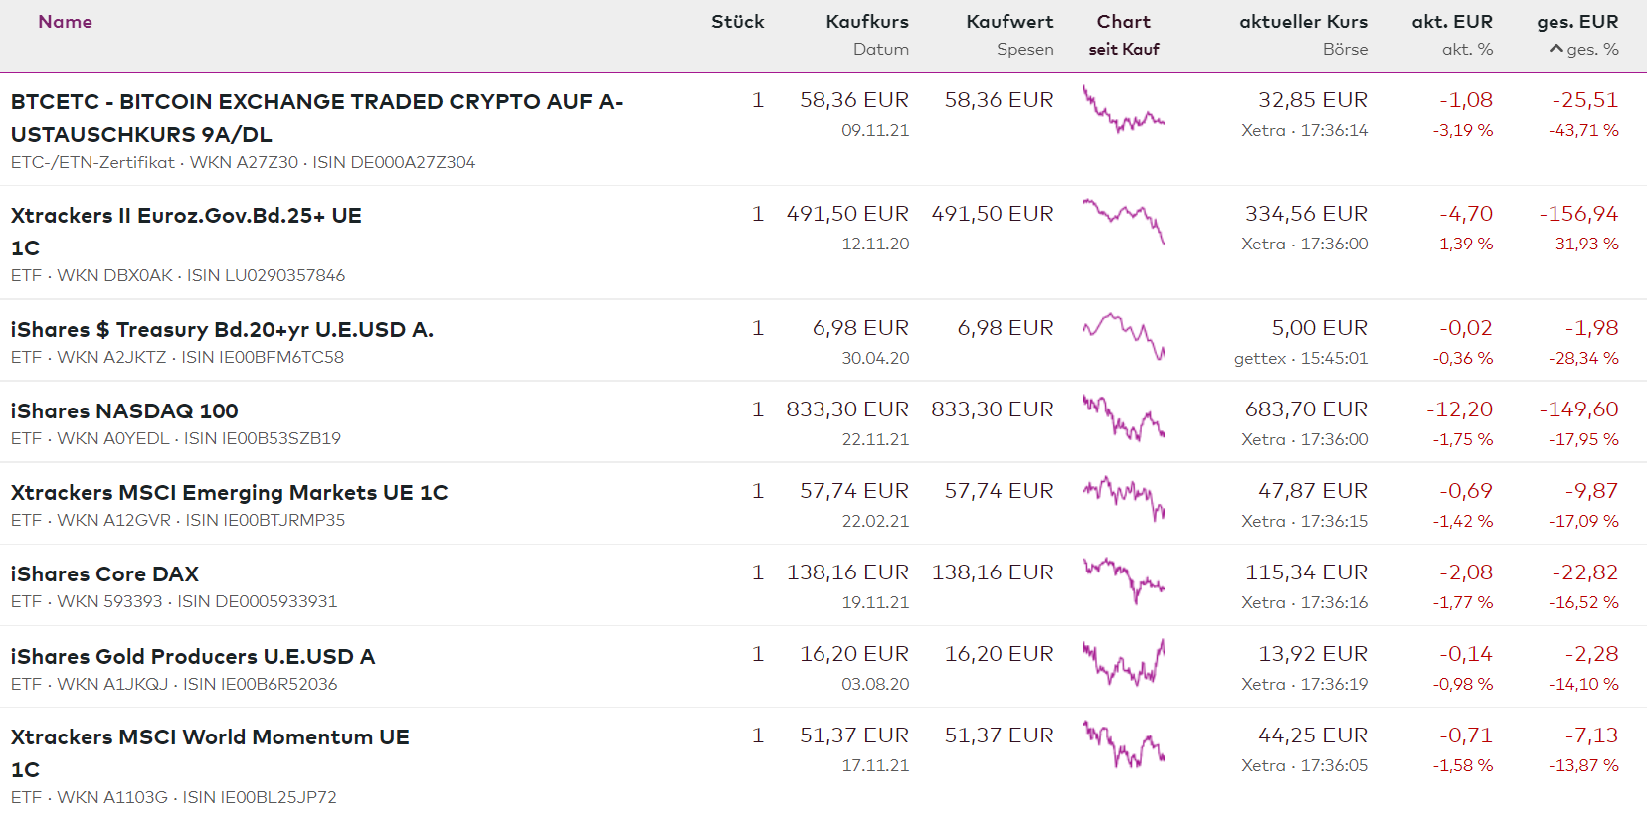Open iShares Gold Producers U.E.USD A link
The width and height of the screenshot is (1647, 817).
193,656
